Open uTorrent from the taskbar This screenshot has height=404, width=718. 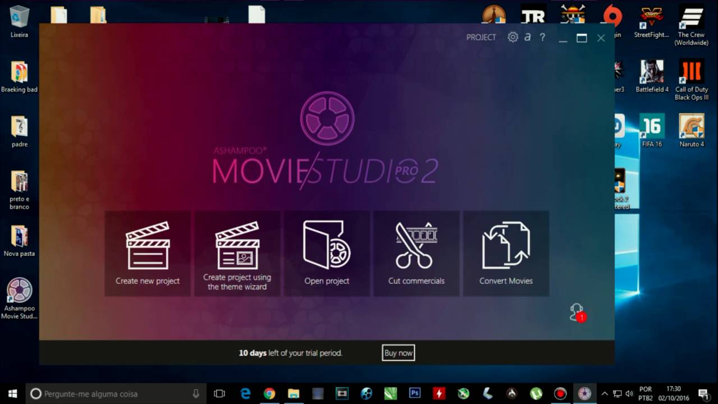pos(536,393)
